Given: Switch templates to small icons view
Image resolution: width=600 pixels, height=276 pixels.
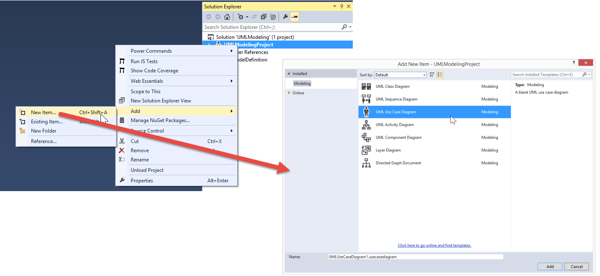Looking at the screenshot, I should coord(432,75).
